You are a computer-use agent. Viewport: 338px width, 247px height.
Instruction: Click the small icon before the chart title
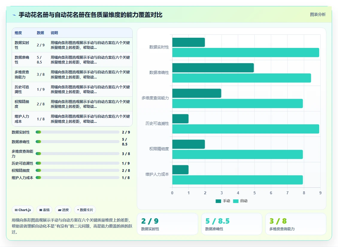tap(14, 15)
